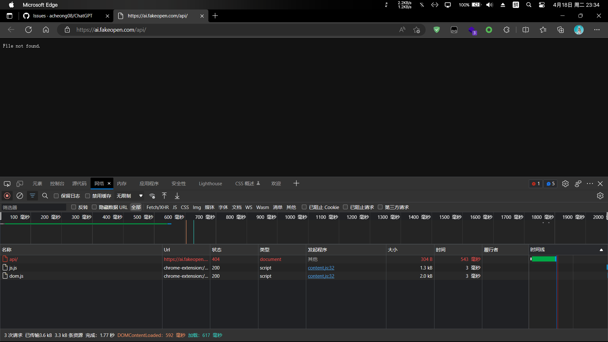Toggle device emulation icon
This screenshot has width=608, height=342.
click(x=20, y=184)
